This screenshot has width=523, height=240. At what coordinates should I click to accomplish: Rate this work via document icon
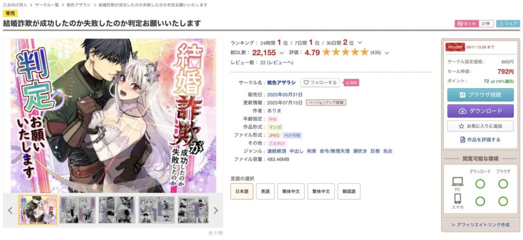[480, 140]
